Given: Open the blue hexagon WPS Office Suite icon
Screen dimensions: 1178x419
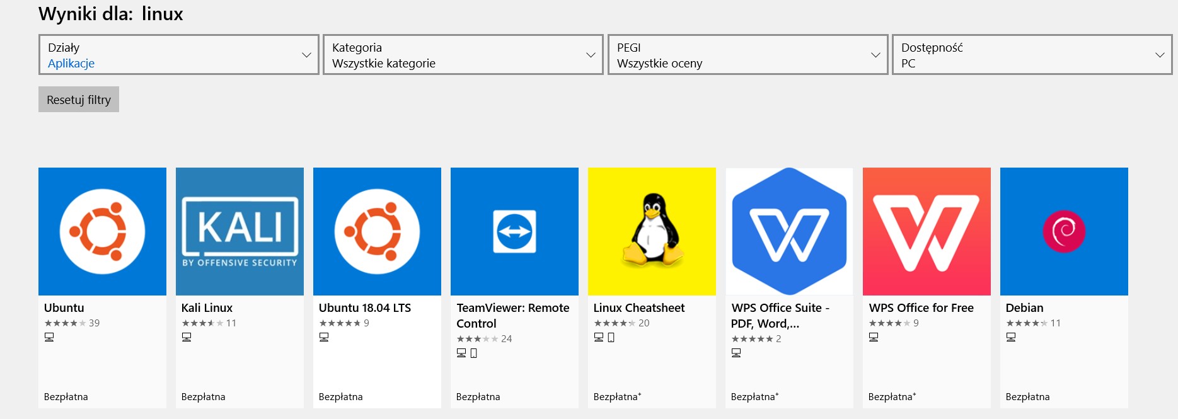Looking at the screenshot, I should [789, 231].
